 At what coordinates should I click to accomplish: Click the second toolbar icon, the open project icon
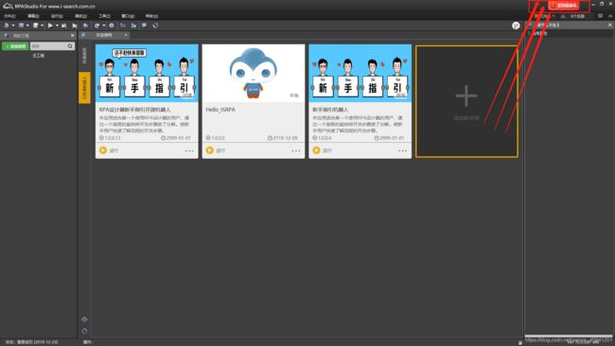[x=21, y=26]
